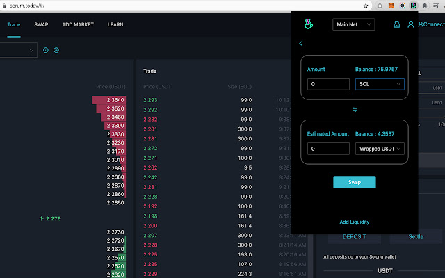
Task: Click trade price 2.293 in trade history
Action: pos(150,100)
